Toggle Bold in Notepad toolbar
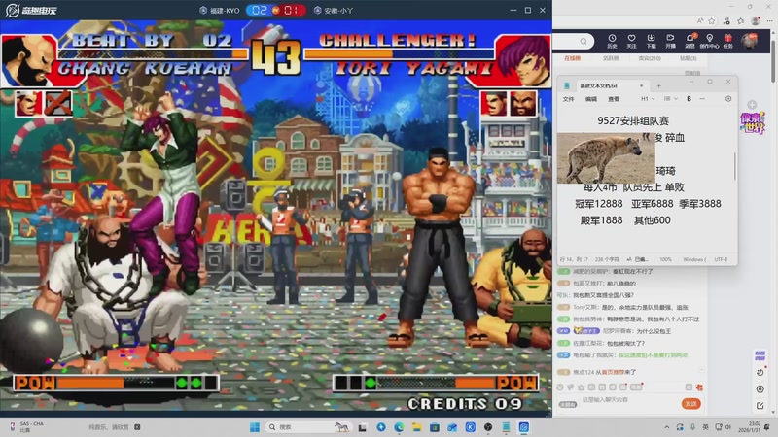 click(x=689, y=99)
